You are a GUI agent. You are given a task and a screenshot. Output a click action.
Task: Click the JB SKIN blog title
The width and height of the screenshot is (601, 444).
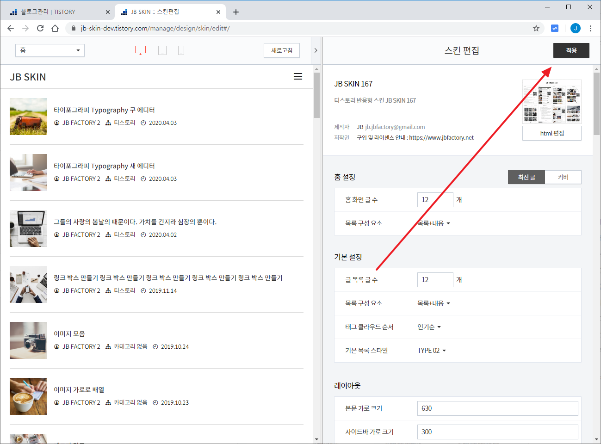tap(28, 77)
